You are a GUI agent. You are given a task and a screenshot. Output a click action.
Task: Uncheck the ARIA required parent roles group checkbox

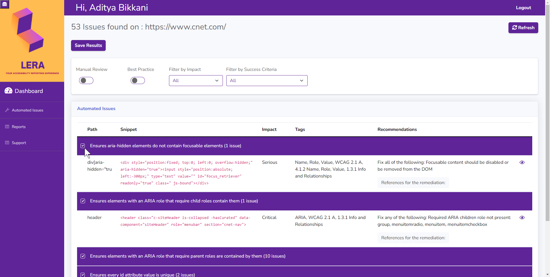tap(83, 256)
